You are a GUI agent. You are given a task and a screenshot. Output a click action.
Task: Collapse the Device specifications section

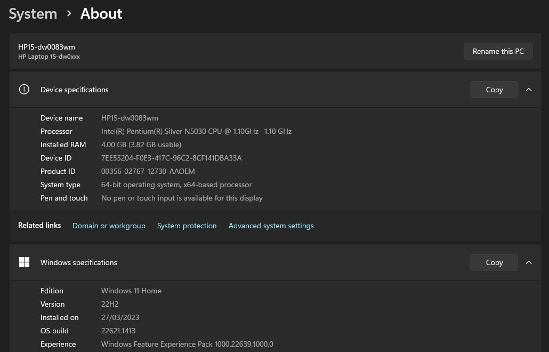[529, 90]
